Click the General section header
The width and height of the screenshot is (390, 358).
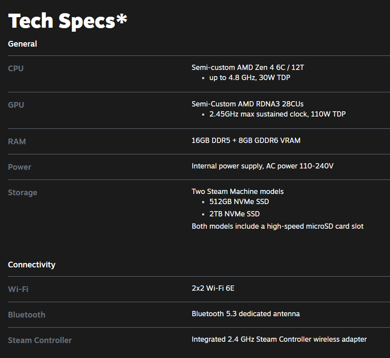pos(22,44)
